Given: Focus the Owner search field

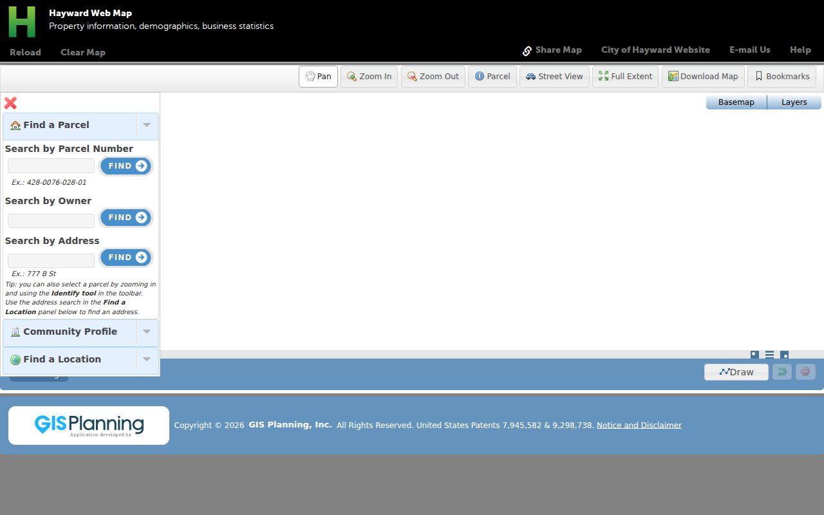Looking at the screenshot, I should [51, 221].
